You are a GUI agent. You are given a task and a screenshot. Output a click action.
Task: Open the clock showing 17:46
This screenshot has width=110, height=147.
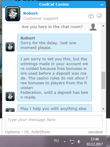coord(95,142)
